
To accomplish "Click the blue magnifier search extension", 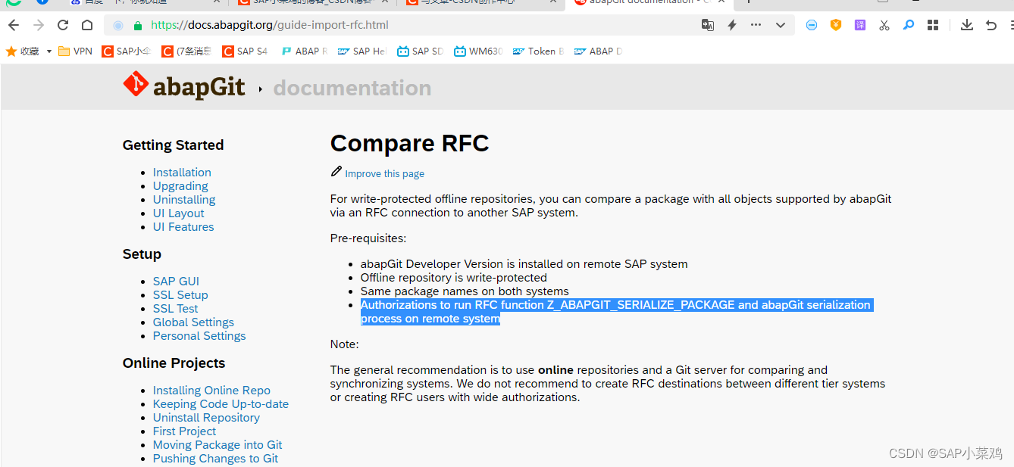I will coord(909,25).
